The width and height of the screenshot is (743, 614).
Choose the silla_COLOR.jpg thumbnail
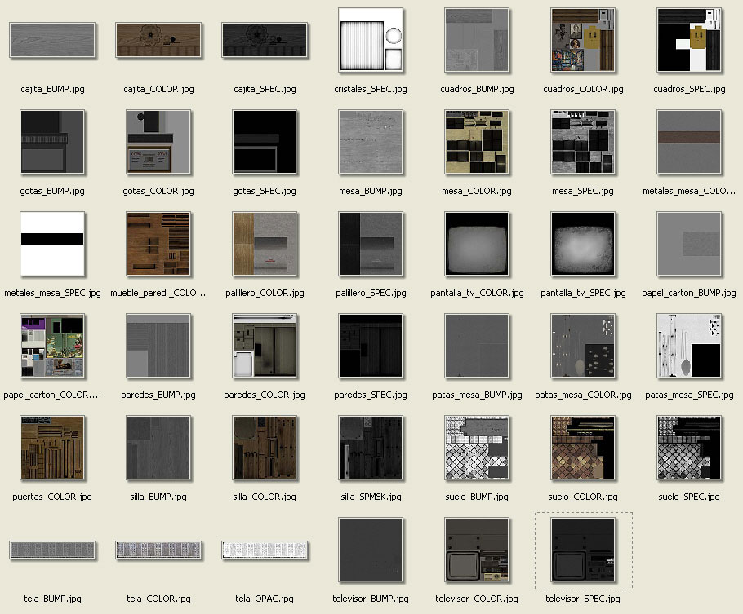pyautogui.click(x=265, y=448)
